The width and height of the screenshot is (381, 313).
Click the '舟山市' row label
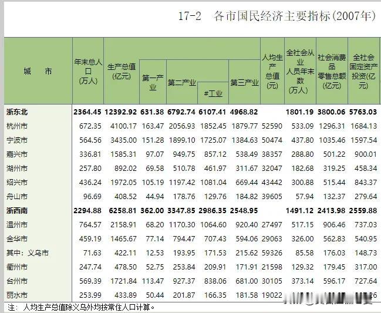click(x=17, y=196)
